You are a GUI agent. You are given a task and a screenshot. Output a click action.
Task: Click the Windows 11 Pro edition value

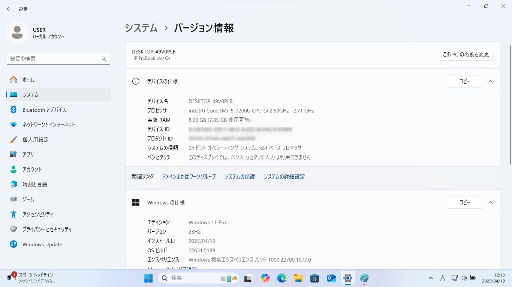(207, 222)
